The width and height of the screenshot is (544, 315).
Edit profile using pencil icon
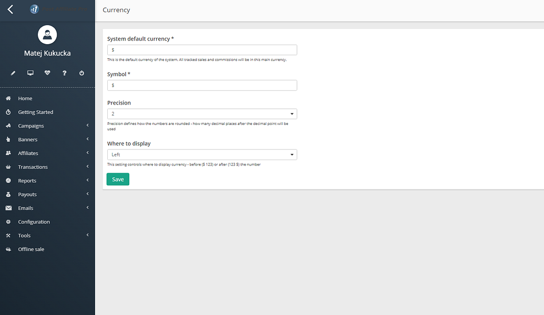point(13,73)
